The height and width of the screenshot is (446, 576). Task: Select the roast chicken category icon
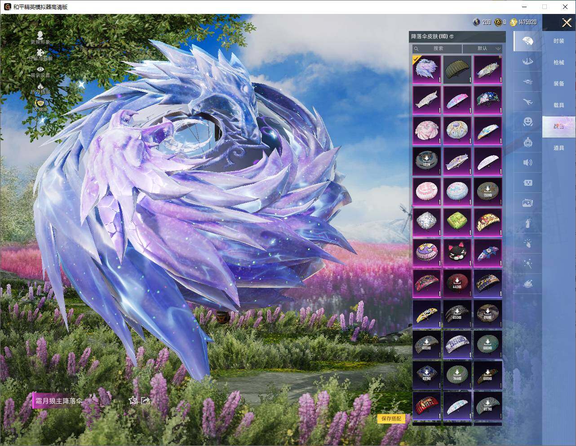tap(527, 284)
